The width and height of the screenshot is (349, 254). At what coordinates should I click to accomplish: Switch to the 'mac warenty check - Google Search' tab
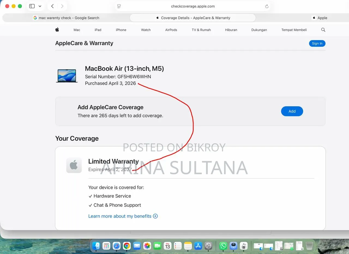(66, 18)
